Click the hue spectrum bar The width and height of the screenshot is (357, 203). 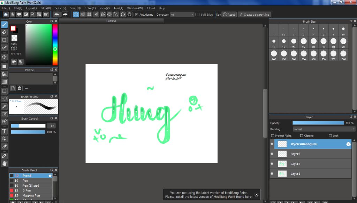(x=55, y=45)
